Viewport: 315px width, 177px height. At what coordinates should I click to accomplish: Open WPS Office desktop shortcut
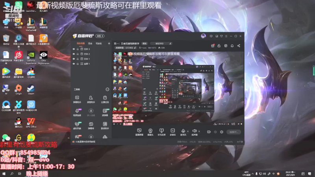click(31, 123)
